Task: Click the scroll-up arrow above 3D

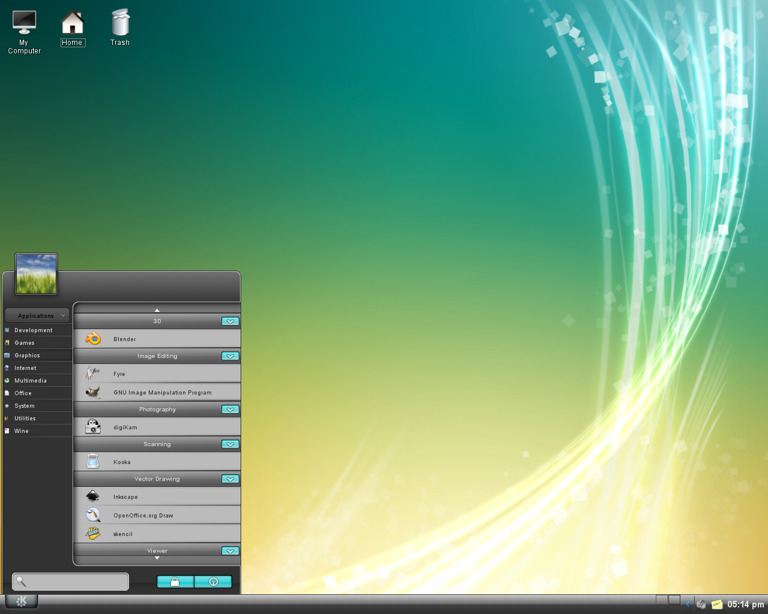Action: click(157, 310)
